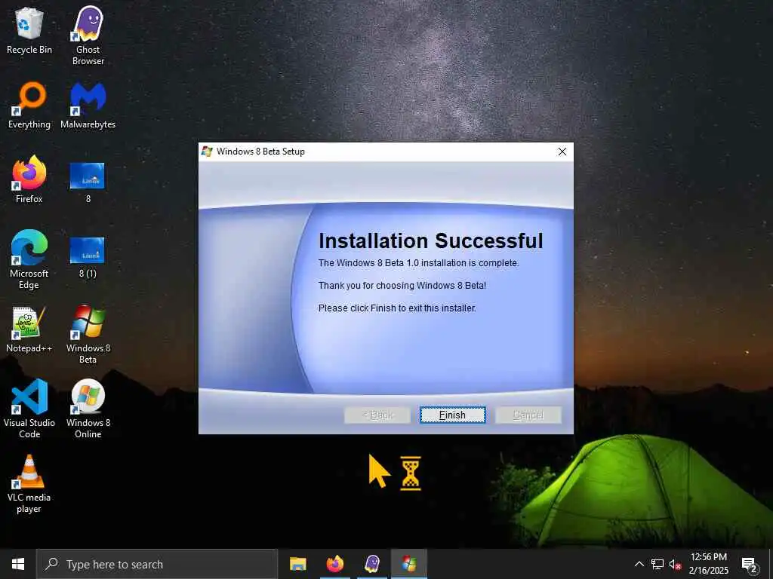
Task: Open the network status tray icon
Action: [658, 564]
